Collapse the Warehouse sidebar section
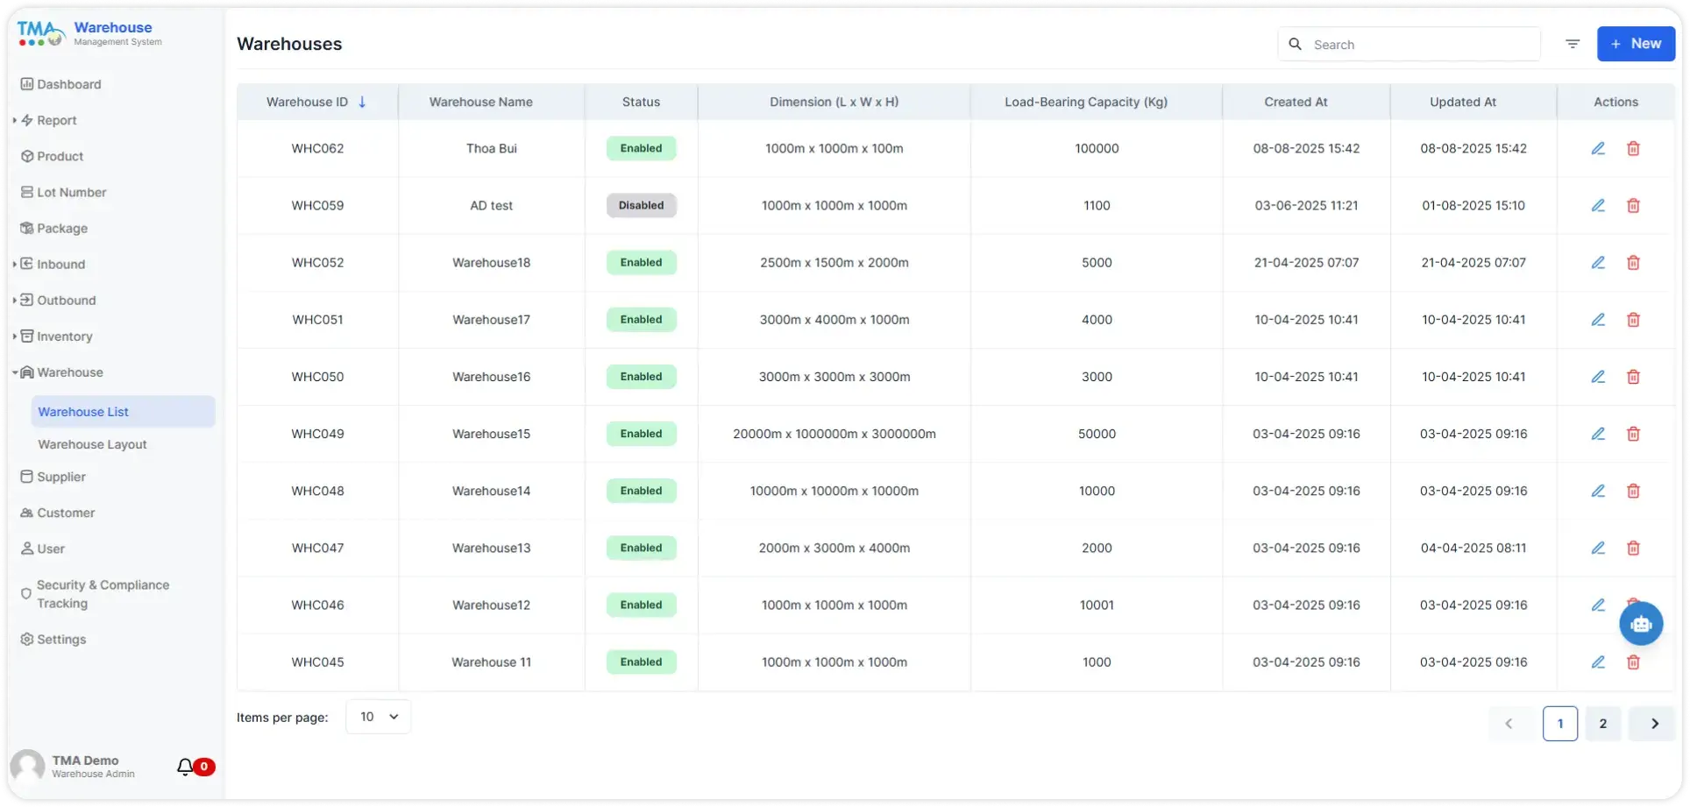This screenshot has width=1690, height=807. click(x=69, y=372)
